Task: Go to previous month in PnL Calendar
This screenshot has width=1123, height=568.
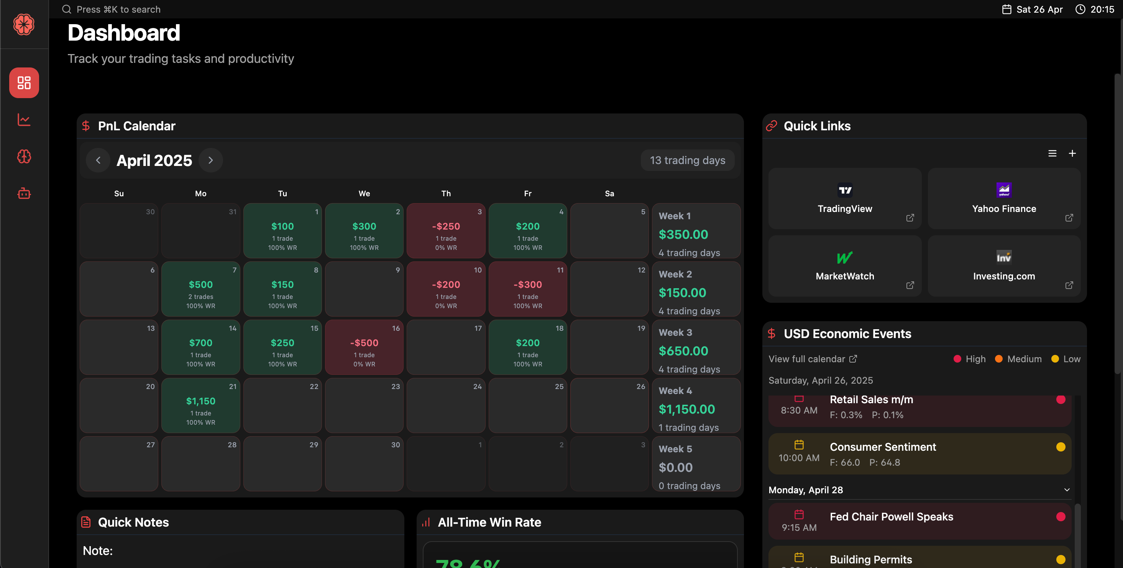Action: coord(98,160)
